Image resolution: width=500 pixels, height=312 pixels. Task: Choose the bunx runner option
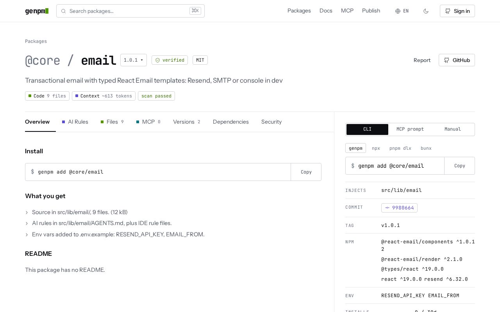click(426, 148)
